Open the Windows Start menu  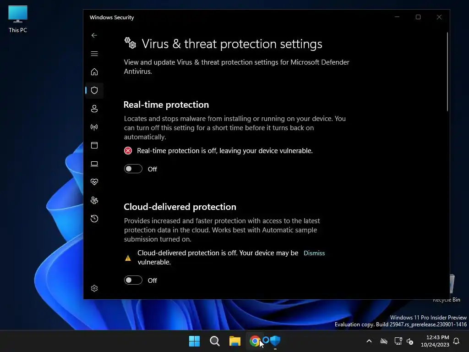pyautogui.click(x=194, y=341)
